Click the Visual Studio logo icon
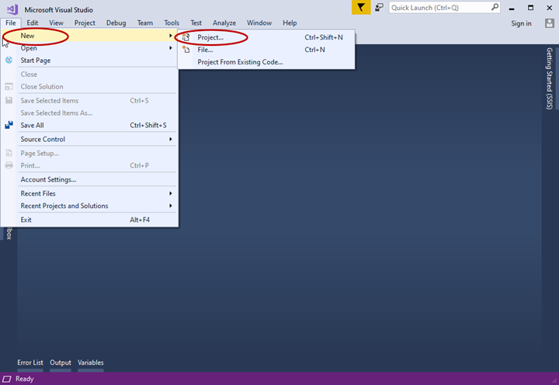The width and height of the screenshot is (559, 385). pyautogui.click(x=12, y=9)
